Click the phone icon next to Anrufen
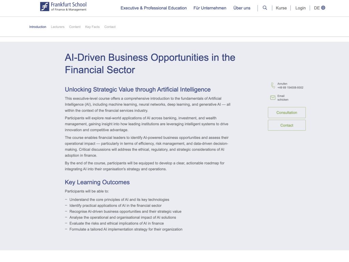 (272, 85)
